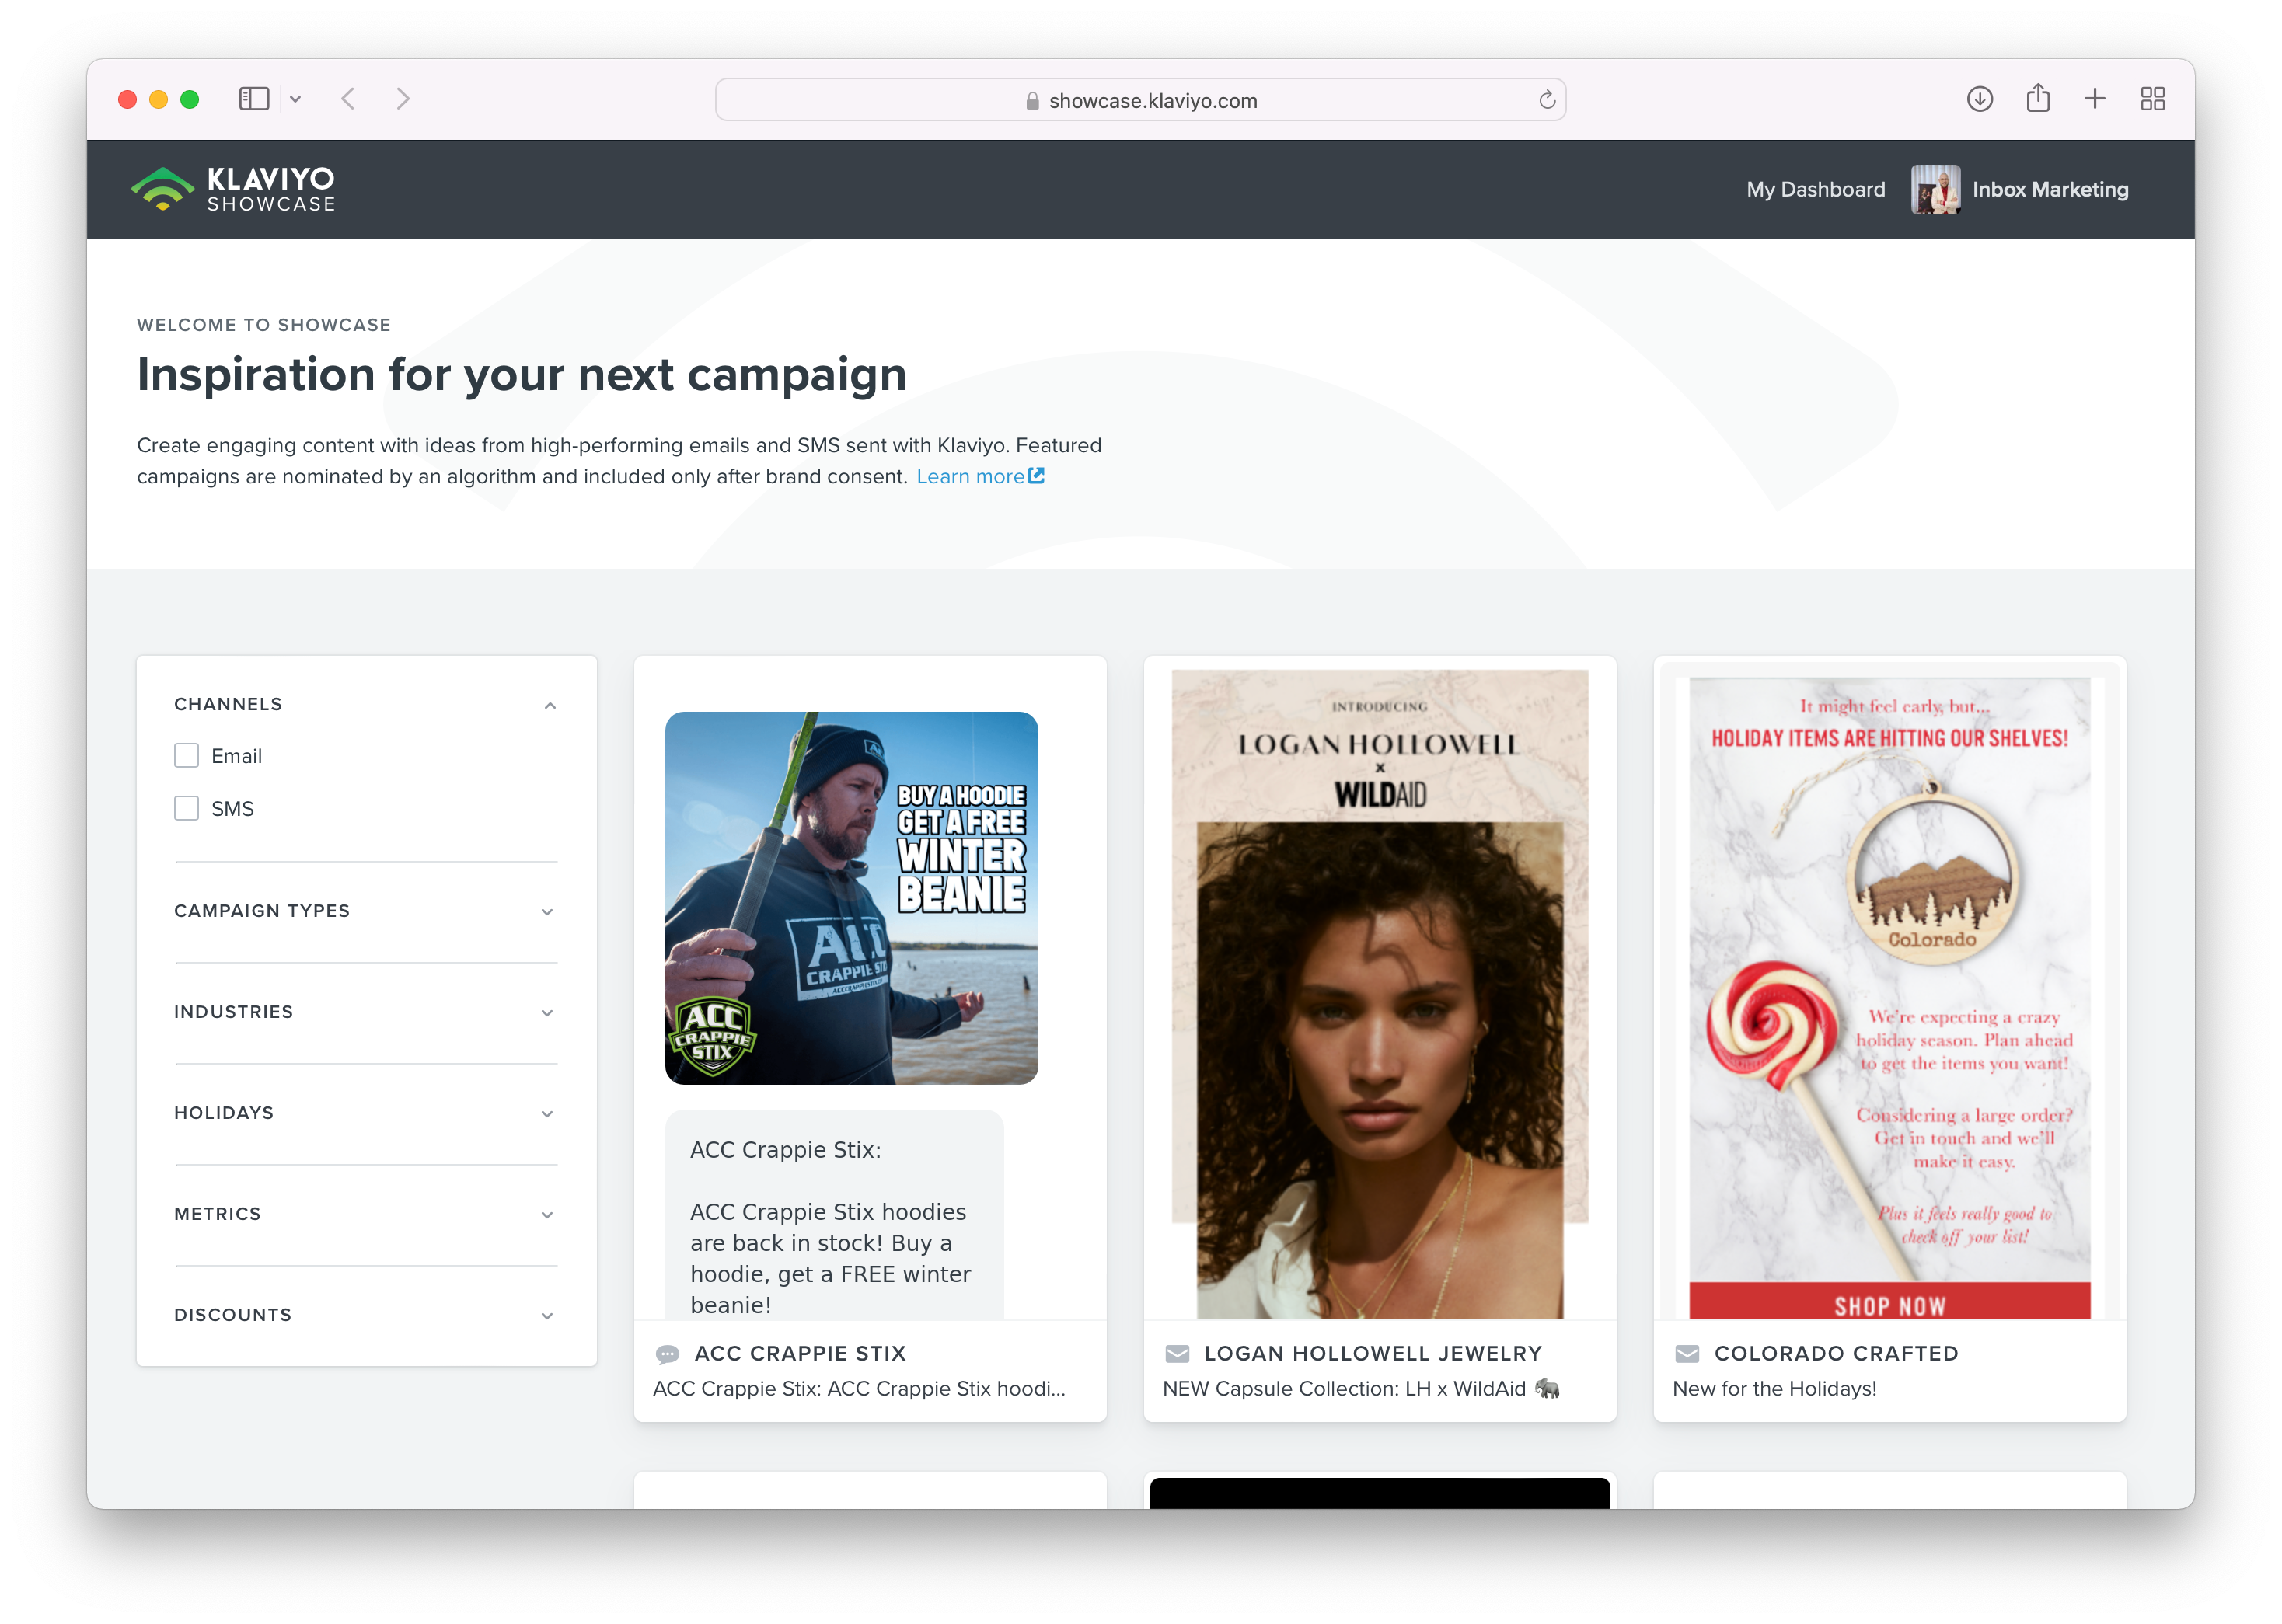
Task: Show tab overview grid icon
Action: pos(2152,99)
